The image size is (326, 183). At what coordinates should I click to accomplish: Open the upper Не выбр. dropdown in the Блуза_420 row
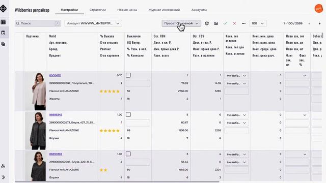click(x=236, y=155)
